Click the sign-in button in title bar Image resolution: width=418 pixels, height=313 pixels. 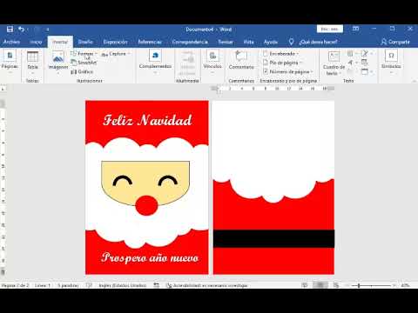coord(330,29)
